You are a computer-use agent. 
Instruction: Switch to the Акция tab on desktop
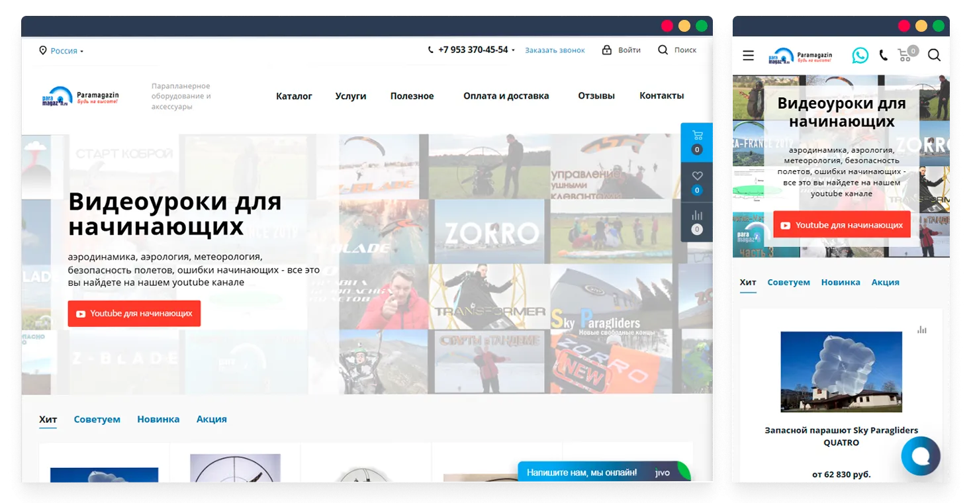pos(211,420)
